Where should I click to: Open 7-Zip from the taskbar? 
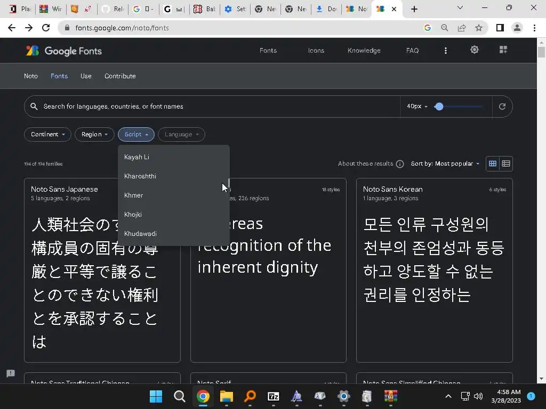pos(274,396)
